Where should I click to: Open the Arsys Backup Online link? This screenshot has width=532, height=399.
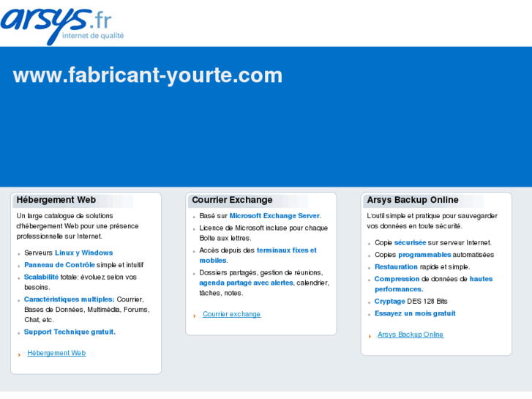click(411, 335)
